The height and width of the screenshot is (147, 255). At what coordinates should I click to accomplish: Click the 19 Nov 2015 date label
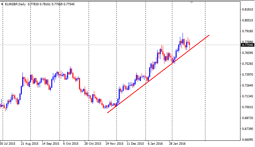click(x=114, y=144)
